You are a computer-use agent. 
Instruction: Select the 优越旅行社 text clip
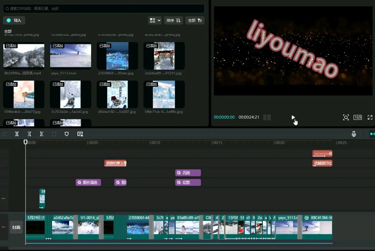pos(322,163)
